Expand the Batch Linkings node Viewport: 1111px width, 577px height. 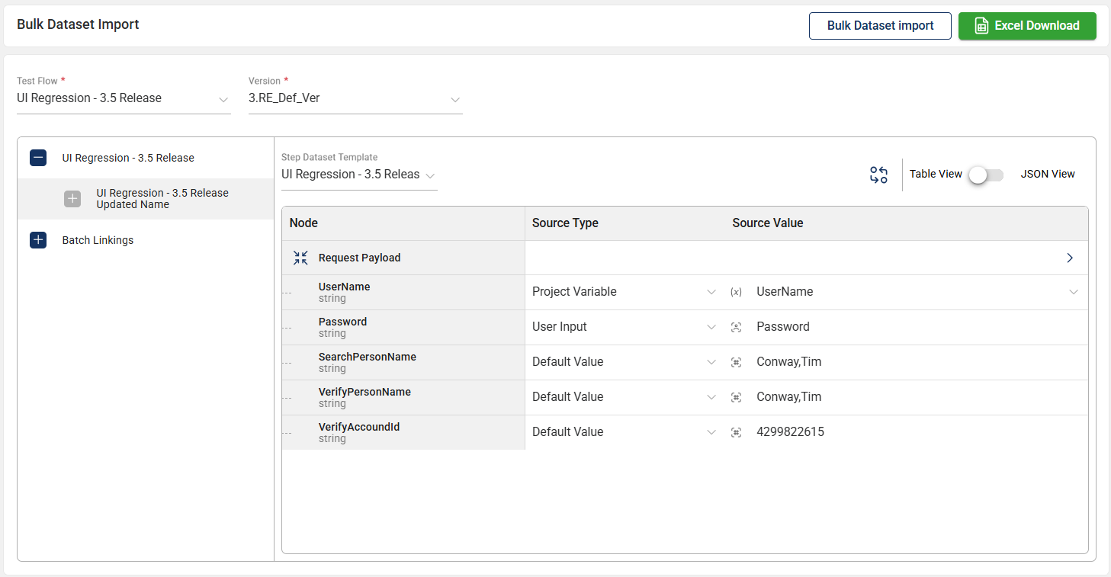pos(38,240)
